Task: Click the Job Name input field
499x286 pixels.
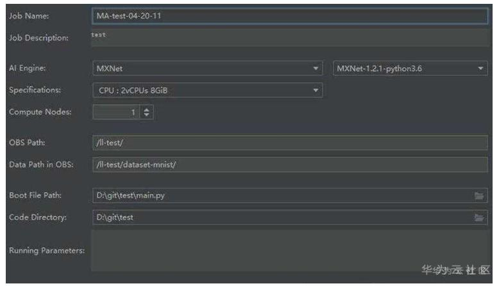Action: coord(290,16)
